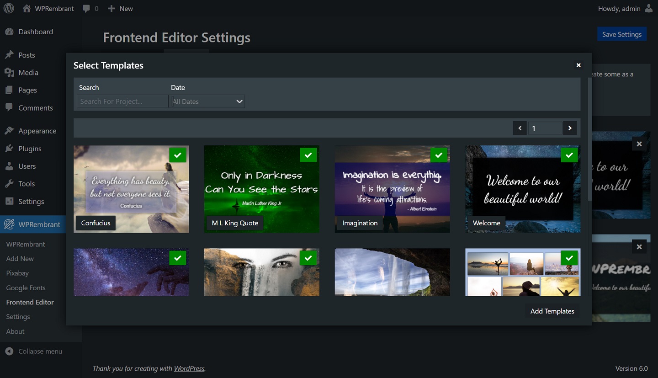
Task: Click the Save Settings button
Action: point(622,34)
